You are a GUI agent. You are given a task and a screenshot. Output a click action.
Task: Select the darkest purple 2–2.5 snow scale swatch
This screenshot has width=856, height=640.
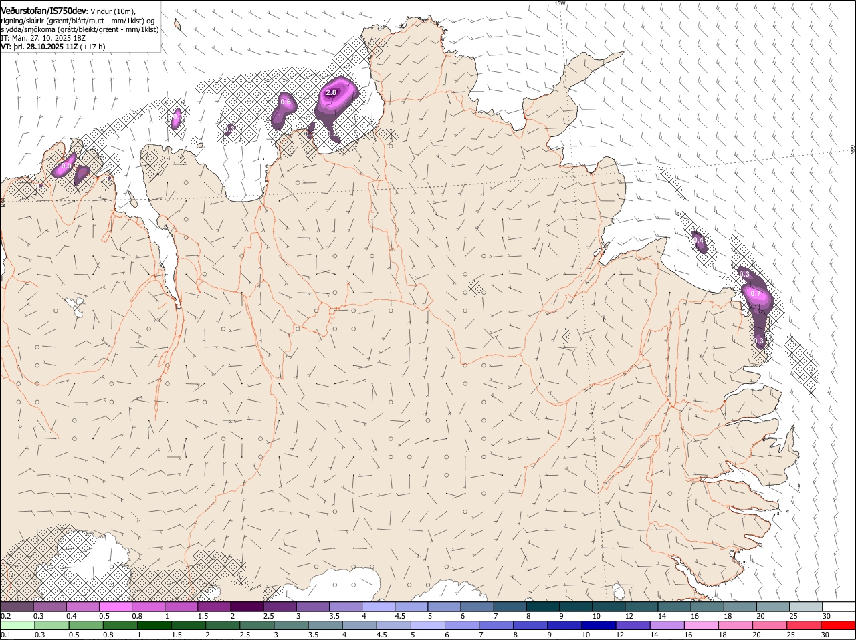point(247,606)
